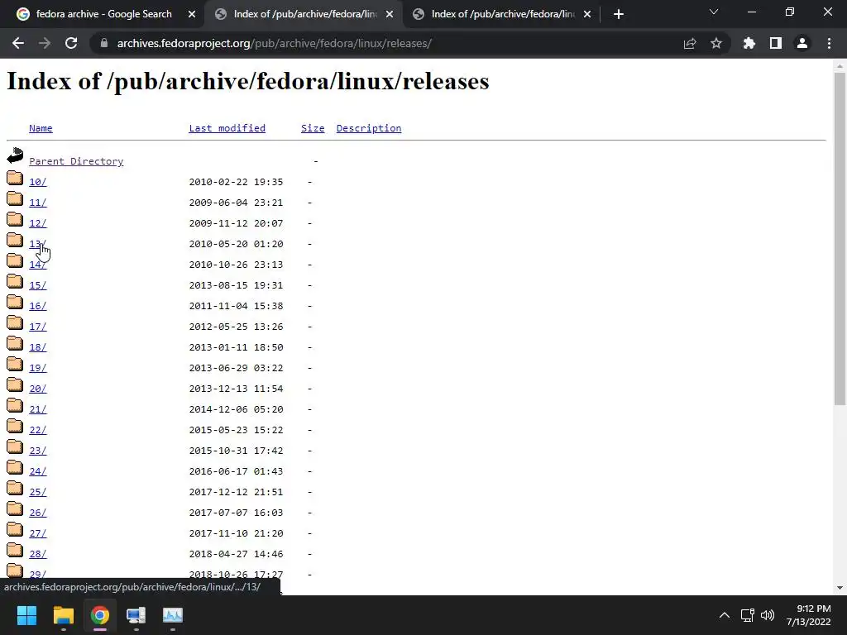Sort listing by Size
This screenshot has height=635, width=847.
tap(313, 128)
